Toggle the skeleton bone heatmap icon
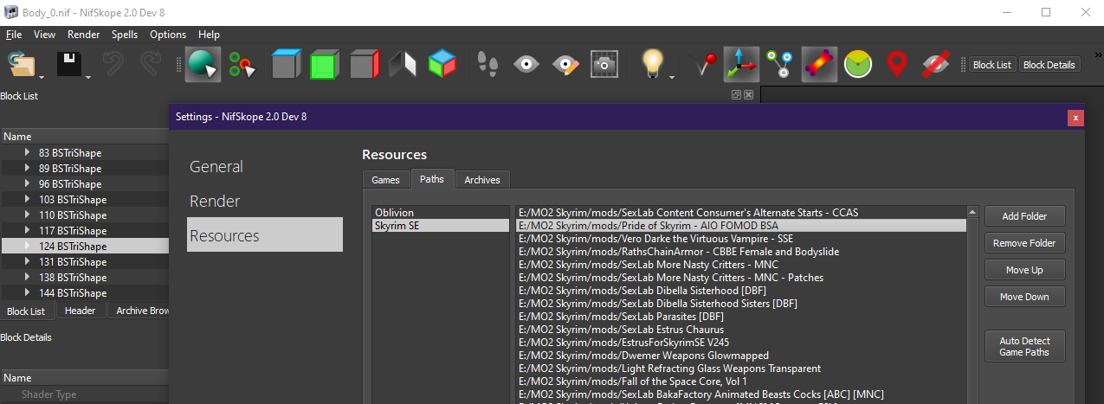 pyautogui.click(x=819, y=65)
